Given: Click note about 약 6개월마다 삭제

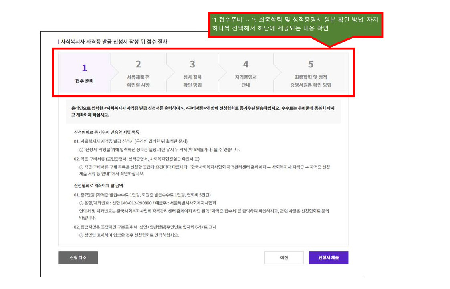Looking at the screenshot, I should [x=159, y=150].
